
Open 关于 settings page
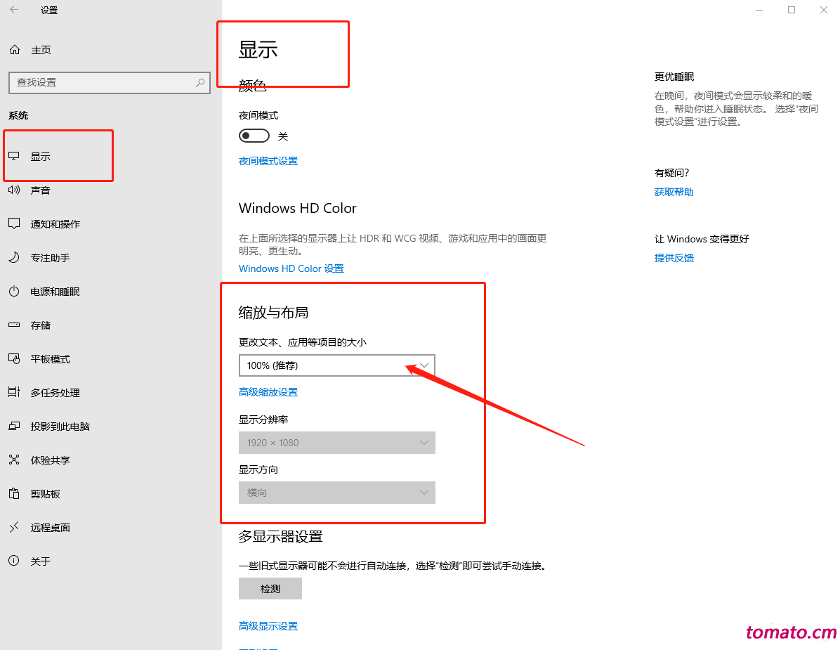click(x=40, y=561)
